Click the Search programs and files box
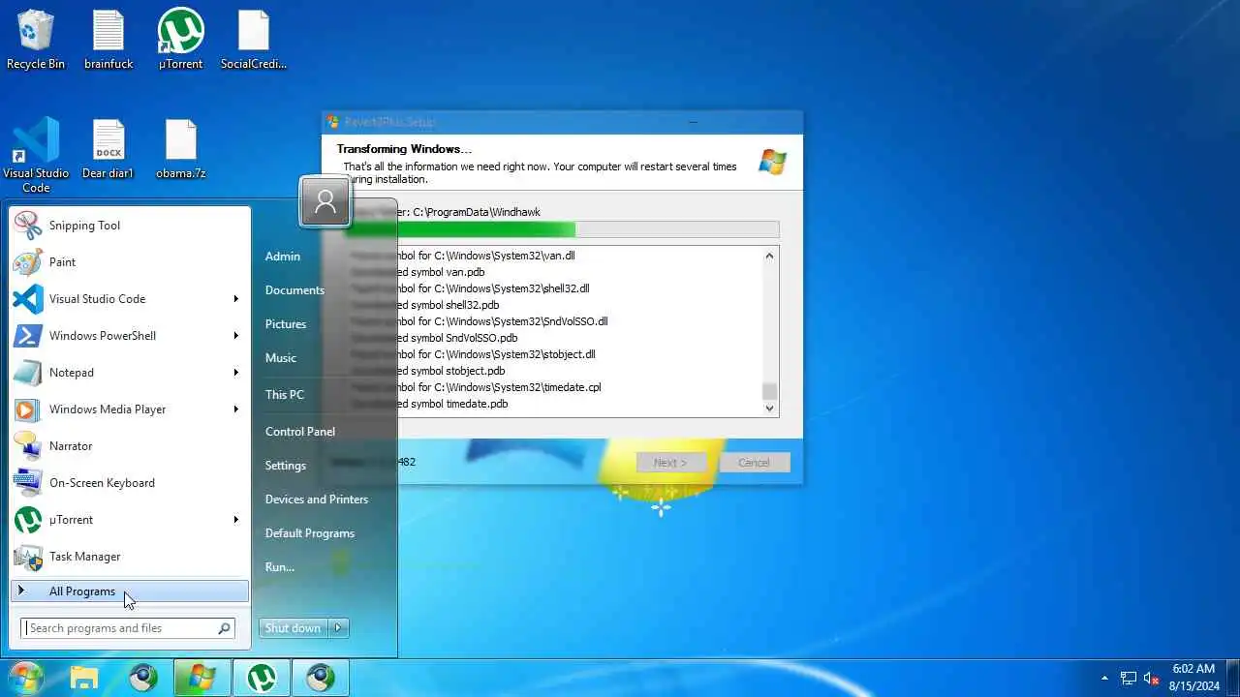Image resolution: width=1240 pixels, height=697 pixels. pyautogui.click(x=128, y=628)
